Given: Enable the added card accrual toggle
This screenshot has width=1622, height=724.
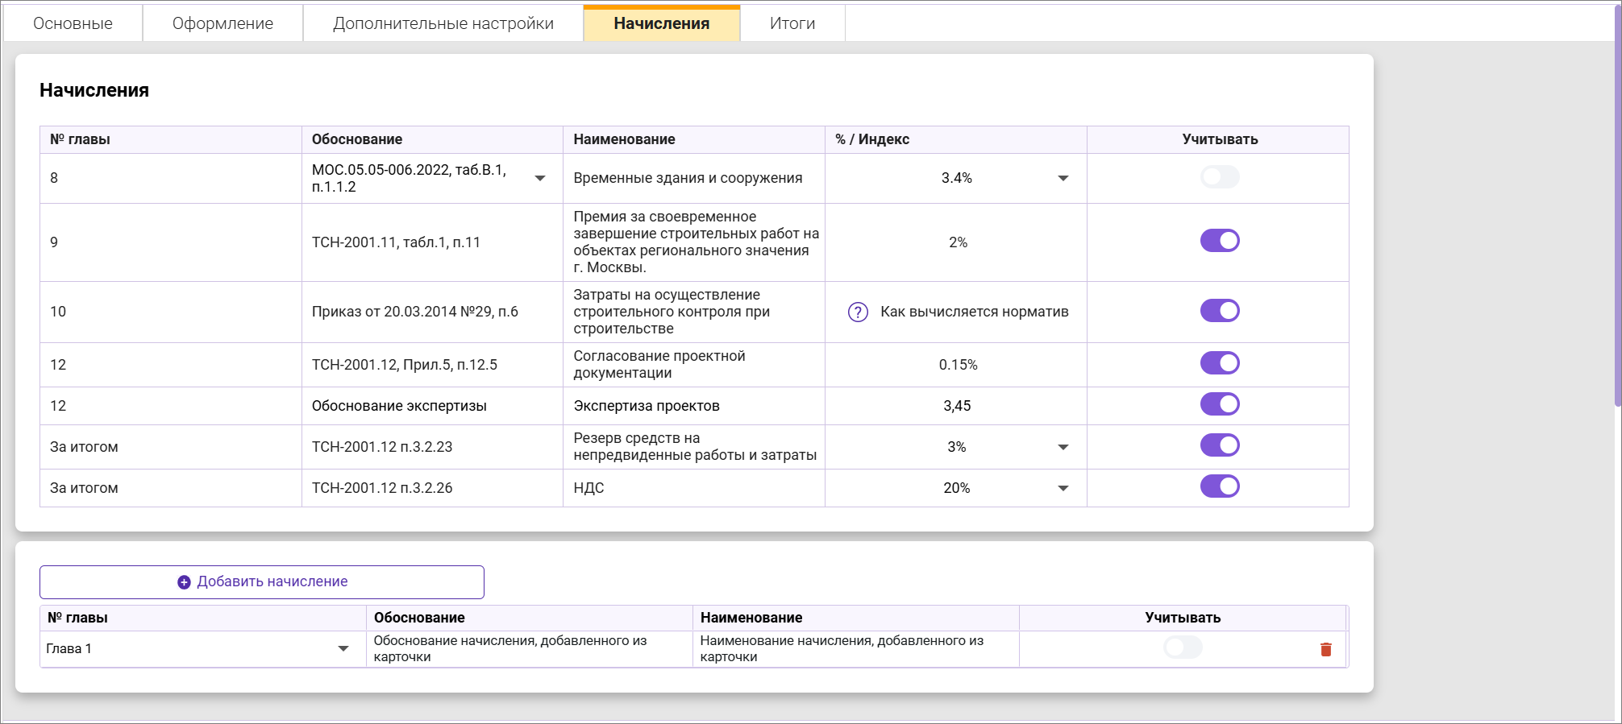Looking at the screenshot, I should tap(1182, 647).
